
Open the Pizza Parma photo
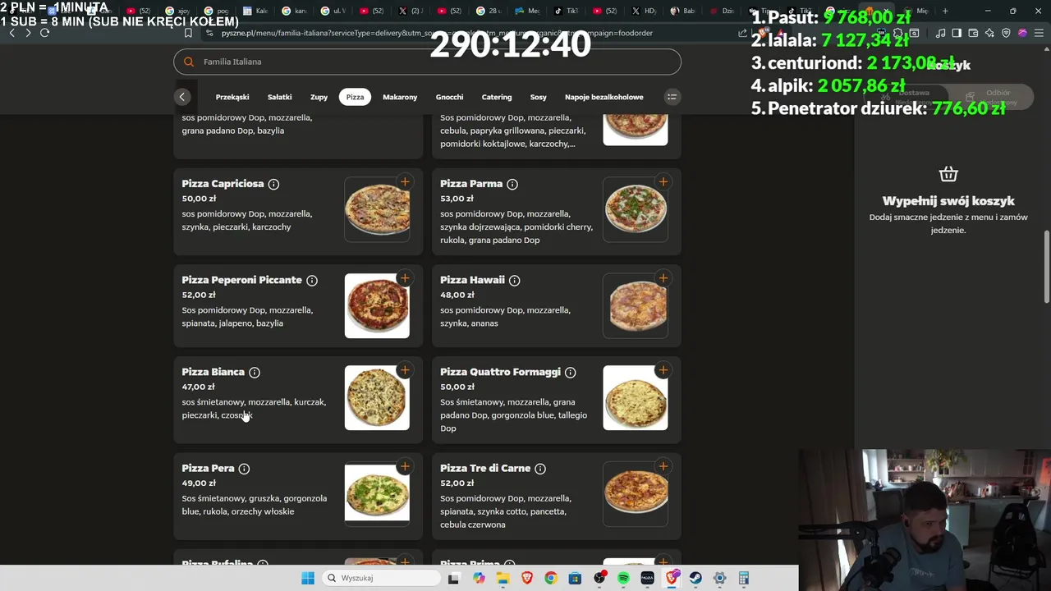[636, 209]
